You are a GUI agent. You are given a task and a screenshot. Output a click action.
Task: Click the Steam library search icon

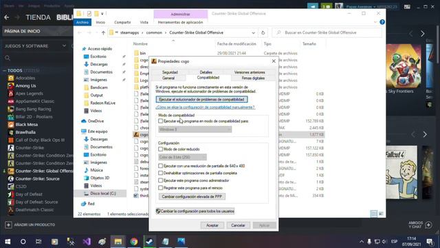8,58
